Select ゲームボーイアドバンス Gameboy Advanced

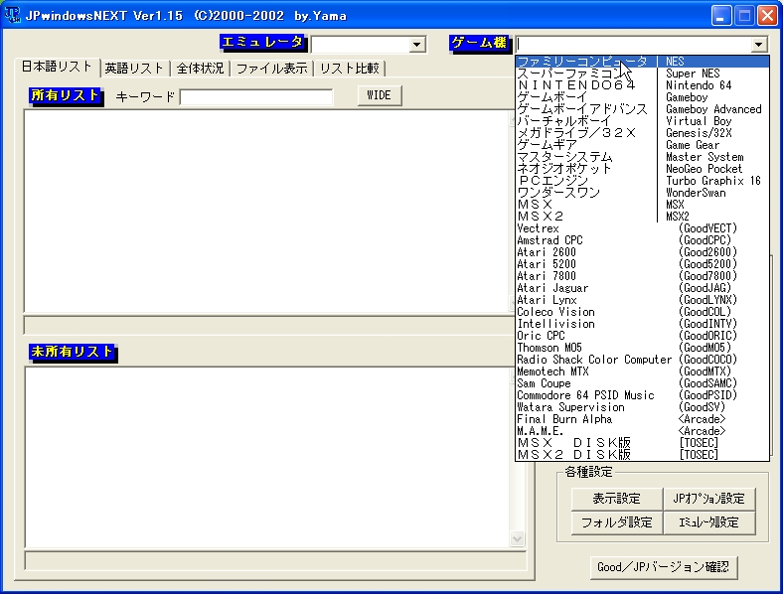(642, 109)
